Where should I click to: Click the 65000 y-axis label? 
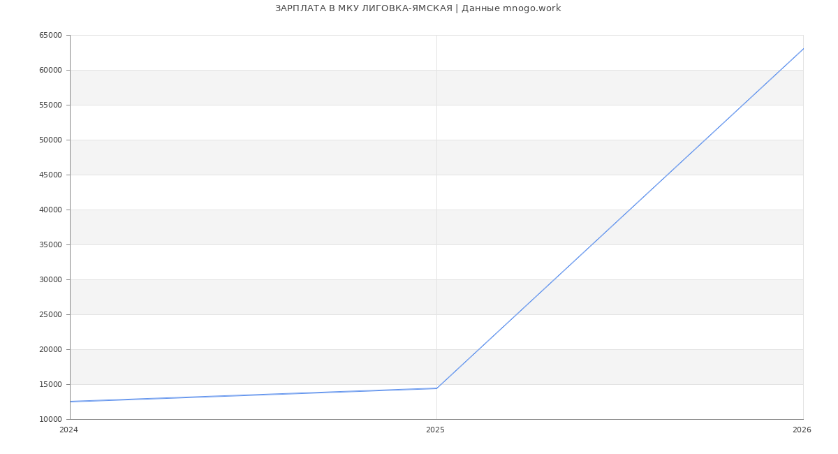[50, 35]
